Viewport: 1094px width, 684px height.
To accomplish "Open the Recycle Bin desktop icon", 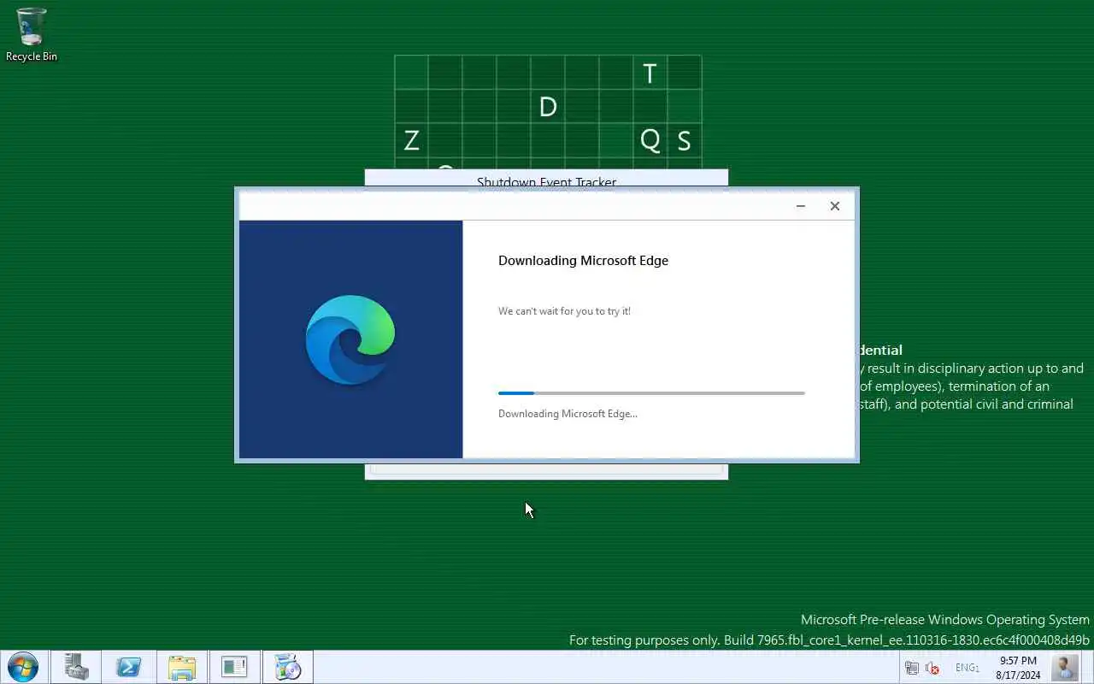I will pyautogui.click(x=32, y=34).
